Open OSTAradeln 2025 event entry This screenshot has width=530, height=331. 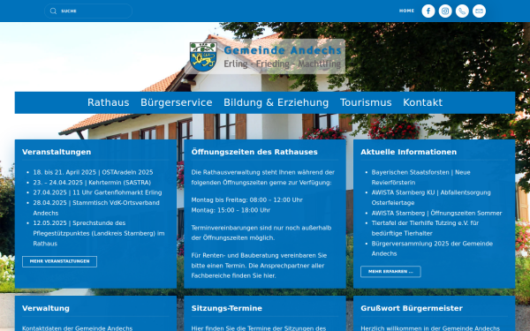tap(93, 172)
